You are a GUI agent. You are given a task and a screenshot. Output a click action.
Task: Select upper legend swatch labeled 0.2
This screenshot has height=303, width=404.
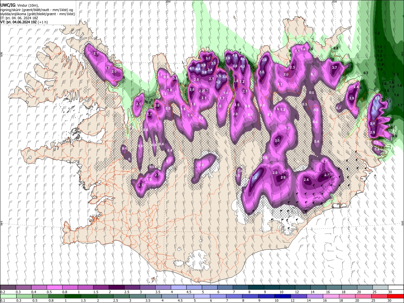click(x=8, y=287)
